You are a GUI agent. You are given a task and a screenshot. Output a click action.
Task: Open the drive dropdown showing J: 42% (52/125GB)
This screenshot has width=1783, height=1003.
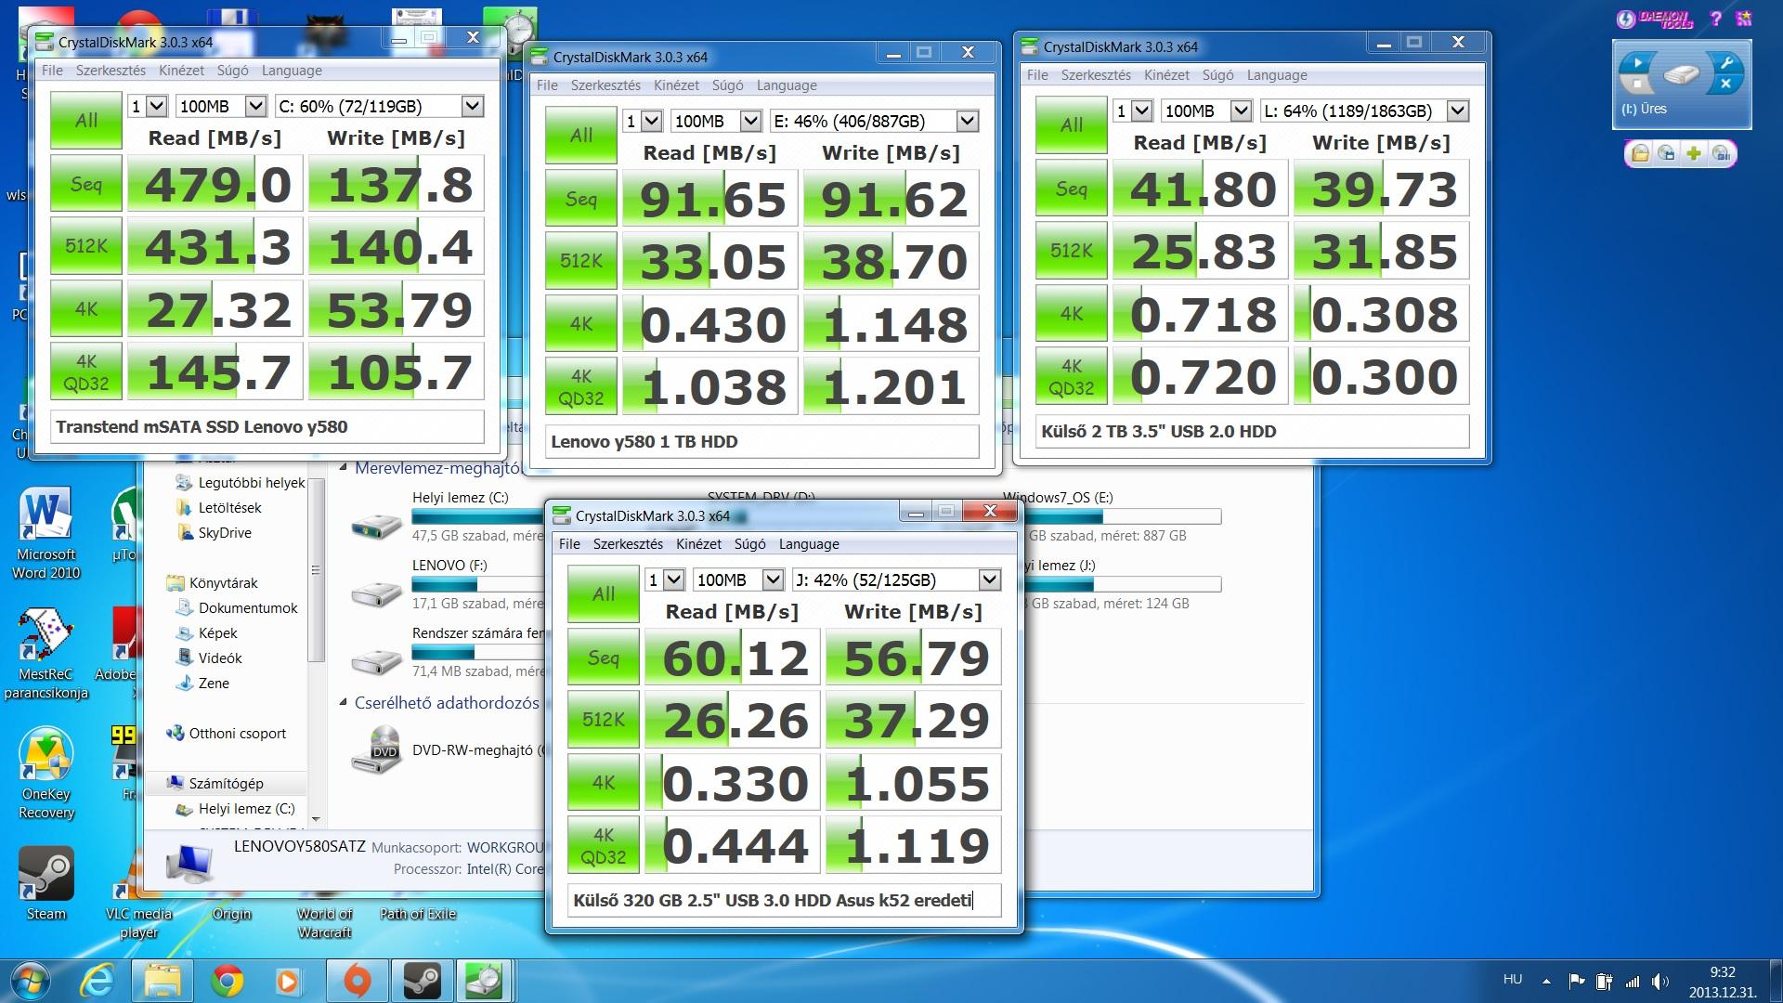click(x=897, y=580)
